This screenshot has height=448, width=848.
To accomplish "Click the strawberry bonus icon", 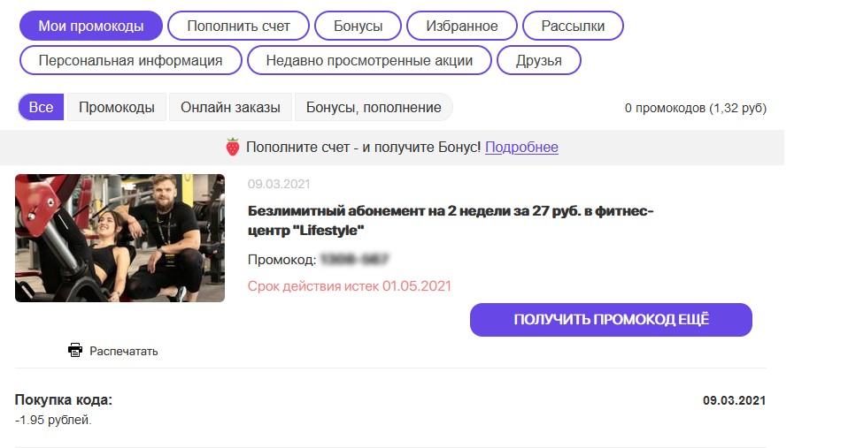I will (233, 148).
